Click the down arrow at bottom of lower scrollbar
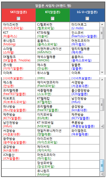 pos(102,174)
